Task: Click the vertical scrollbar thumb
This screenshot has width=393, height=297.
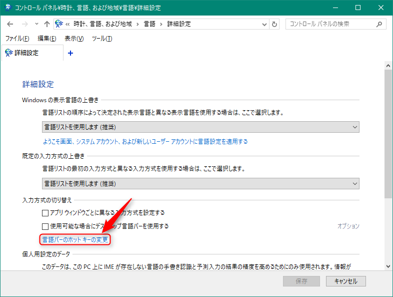Action: click(388, 134)
